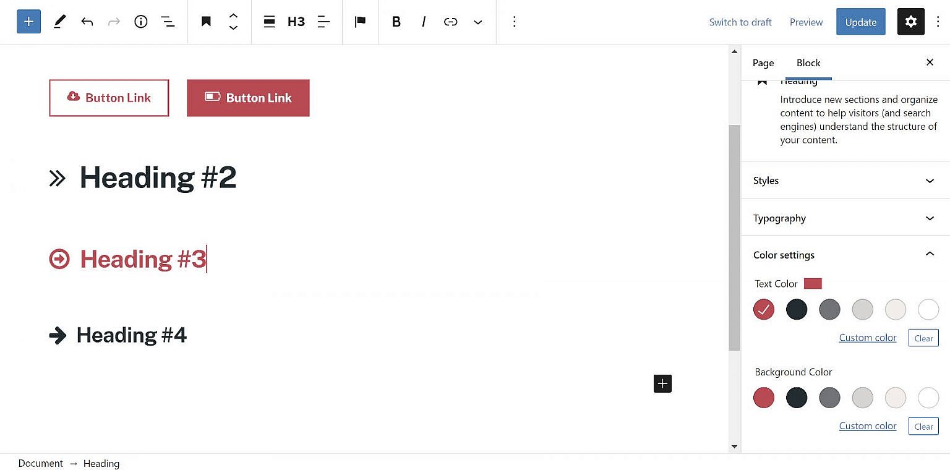Click the block inserter plus icon
The height and width of the screenshot is (470, 950).
click(28, 22)
